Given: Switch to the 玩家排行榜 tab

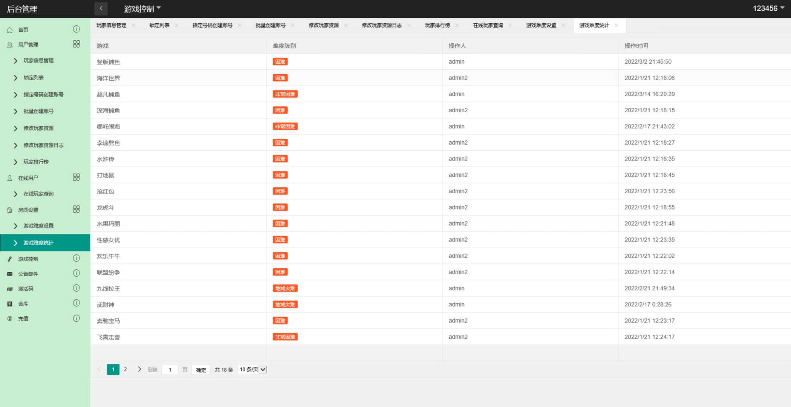Looking at the screenshot, I should [437, 25].
